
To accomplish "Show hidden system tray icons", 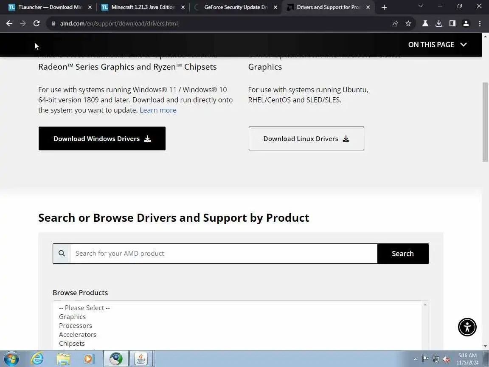I will [x=415, y=359].
